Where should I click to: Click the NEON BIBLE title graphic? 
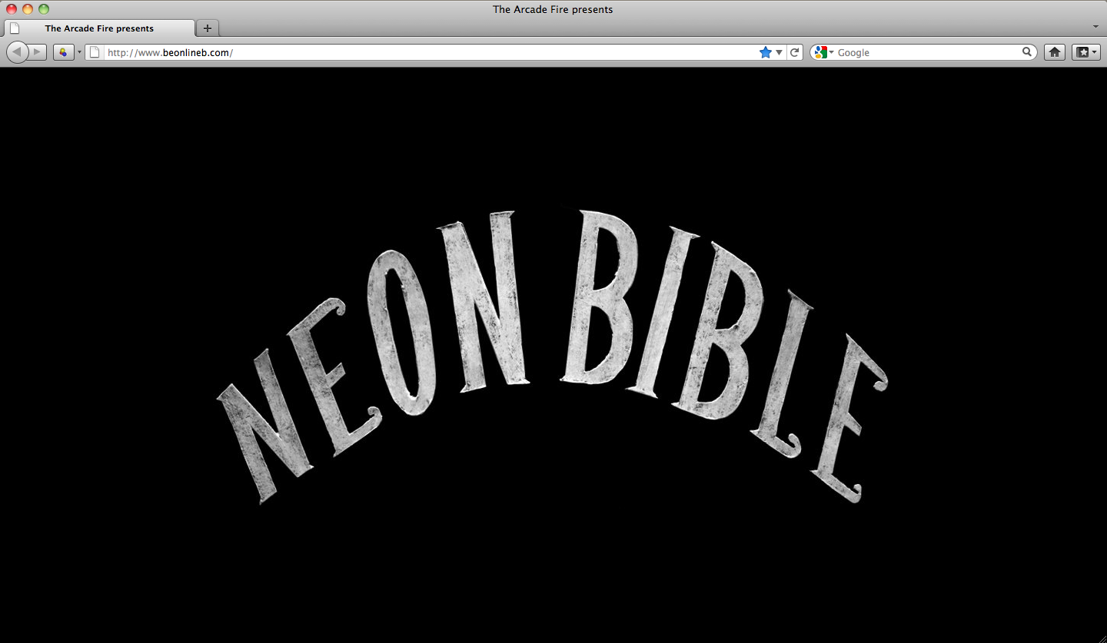[552, 357]
